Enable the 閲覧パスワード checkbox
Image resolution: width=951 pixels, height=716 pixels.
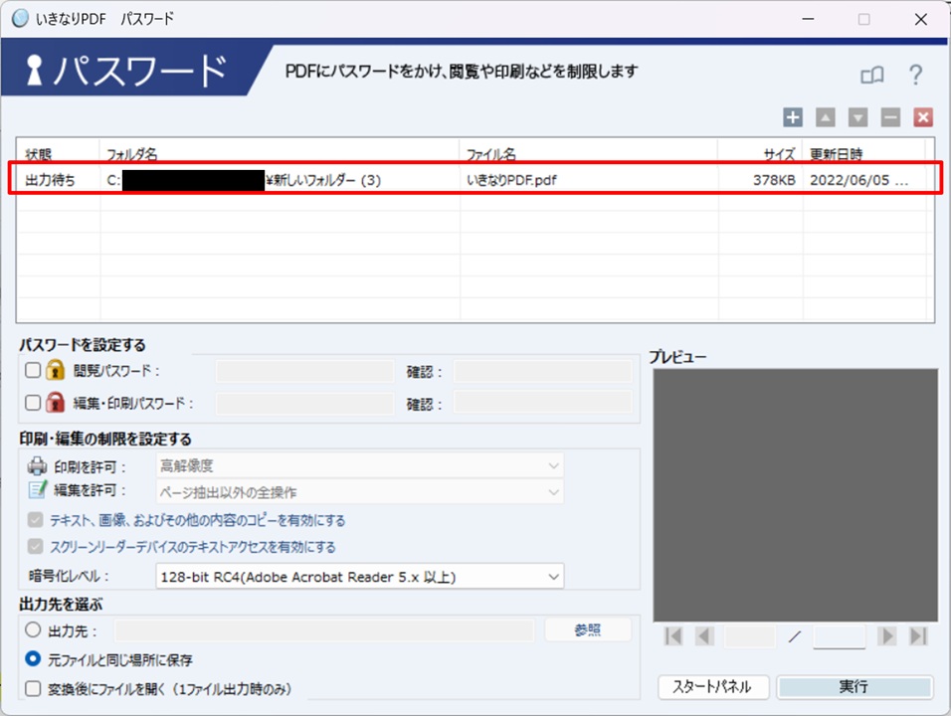(x=33, y=370)
